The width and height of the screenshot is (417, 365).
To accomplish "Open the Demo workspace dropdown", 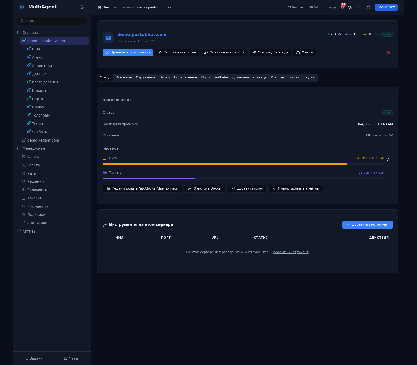I will [107, 7].
